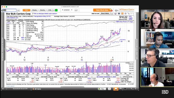This screenshot has height=98, width=174.
Task: Select the 5 Min intraday chart
Action: point(50,10)
